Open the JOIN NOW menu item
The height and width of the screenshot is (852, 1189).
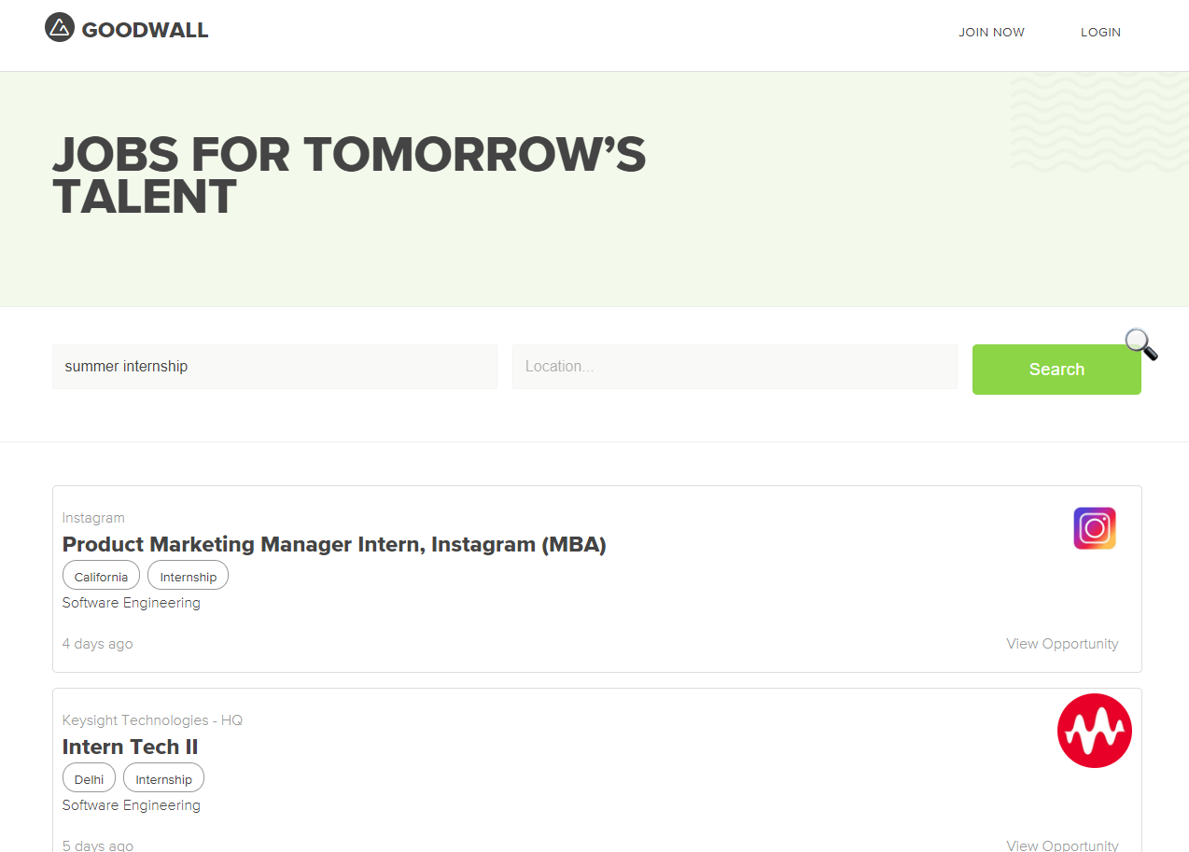click(991, 33)
